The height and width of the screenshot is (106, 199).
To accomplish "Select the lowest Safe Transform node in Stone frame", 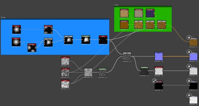I will pyautogui.click(x=32, y=48).
